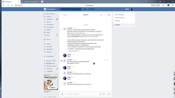Select the balance message check circle
The height and width of the screenshot is (98, 175).
(61, 61)
